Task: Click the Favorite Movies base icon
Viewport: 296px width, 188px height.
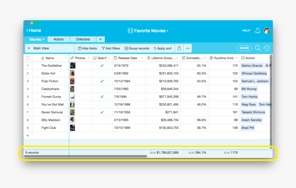Action: pos(130,31)
